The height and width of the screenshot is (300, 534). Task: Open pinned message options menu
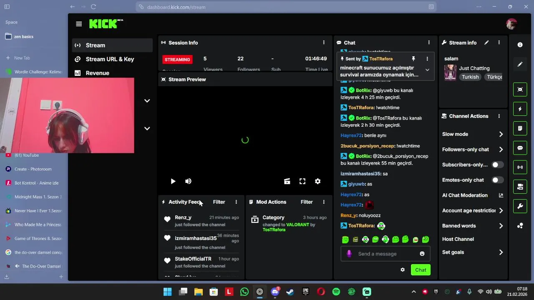[x=427, y=59]
